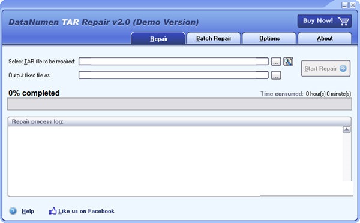This screenshot has width=360, height=223.
Task: Click the Start Repair button
Action: 326,68
